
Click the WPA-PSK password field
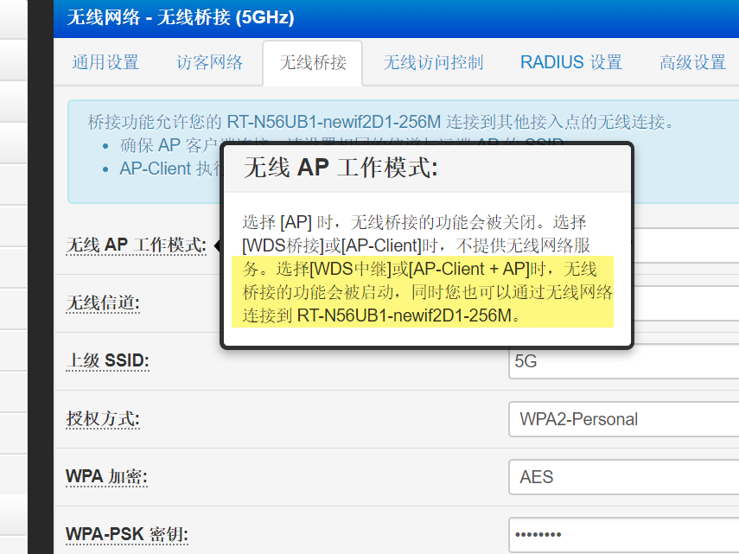click(x=624, y=534)
